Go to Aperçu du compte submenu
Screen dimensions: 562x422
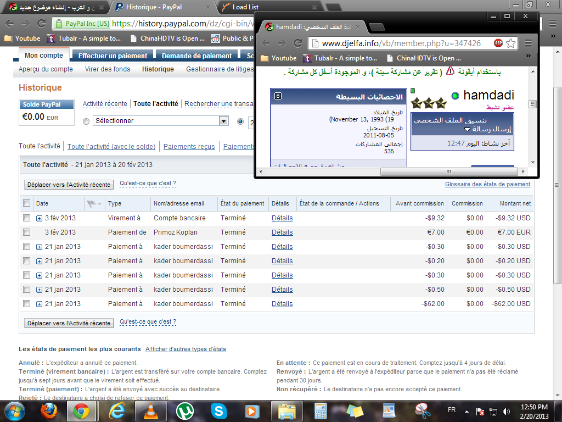coord(46,69)
